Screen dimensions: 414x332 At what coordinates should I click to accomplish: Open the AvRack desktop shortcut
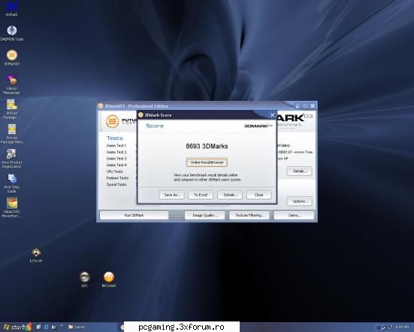11,8
